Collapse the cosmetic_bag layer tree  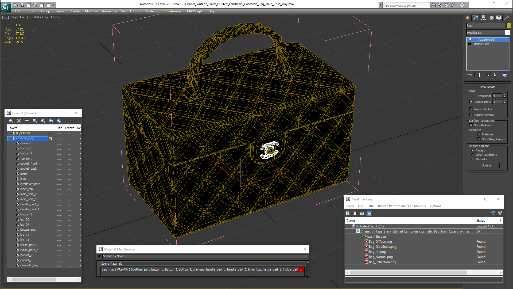9,138
